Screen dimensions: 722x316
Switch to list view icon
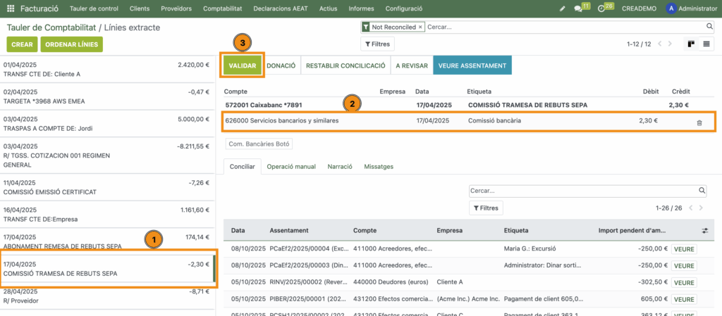(x=706, y=44)
